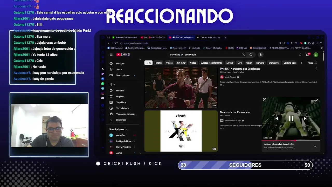Switch to the EN VIVO YouTube tab
This screenshot has height=187, width=332.
tap(153, 37)
